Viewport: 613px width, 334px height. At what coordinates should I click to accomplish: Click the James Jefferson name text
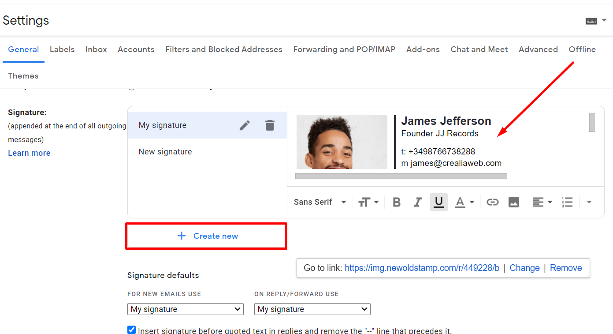pyautogui.click(x=446, y=121)
